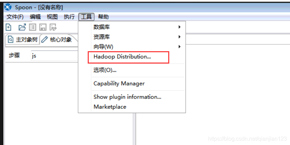This screenshot has height=145, width=290.
Task: Open the 文件(F) menu
Action: pos(15,17)
